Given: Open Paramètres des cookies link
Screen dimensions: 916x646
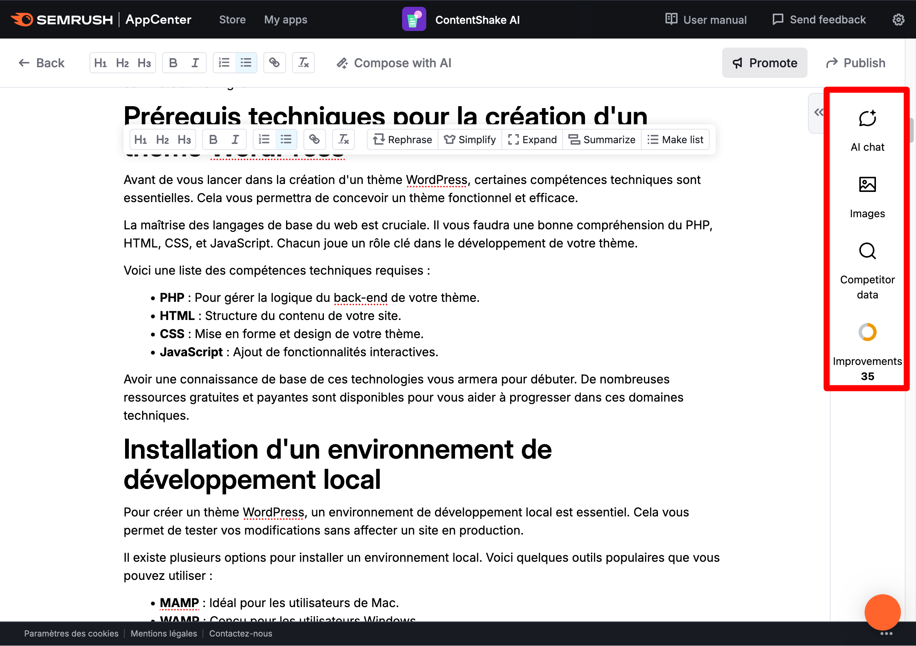Looking at the screenshot, I should [71, 634].
